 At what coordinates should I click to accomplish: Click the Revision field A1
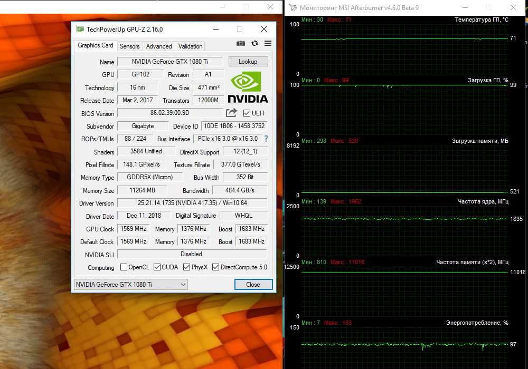(209, 74)
